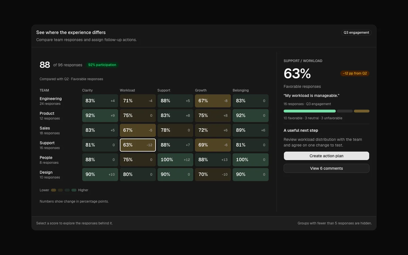Click the Product team name
The image size is (408, 255).
click(47, 113)
